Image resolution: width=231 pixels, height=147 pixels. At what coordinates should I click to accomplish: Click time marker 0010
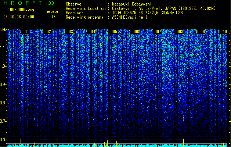coord(223,32)
